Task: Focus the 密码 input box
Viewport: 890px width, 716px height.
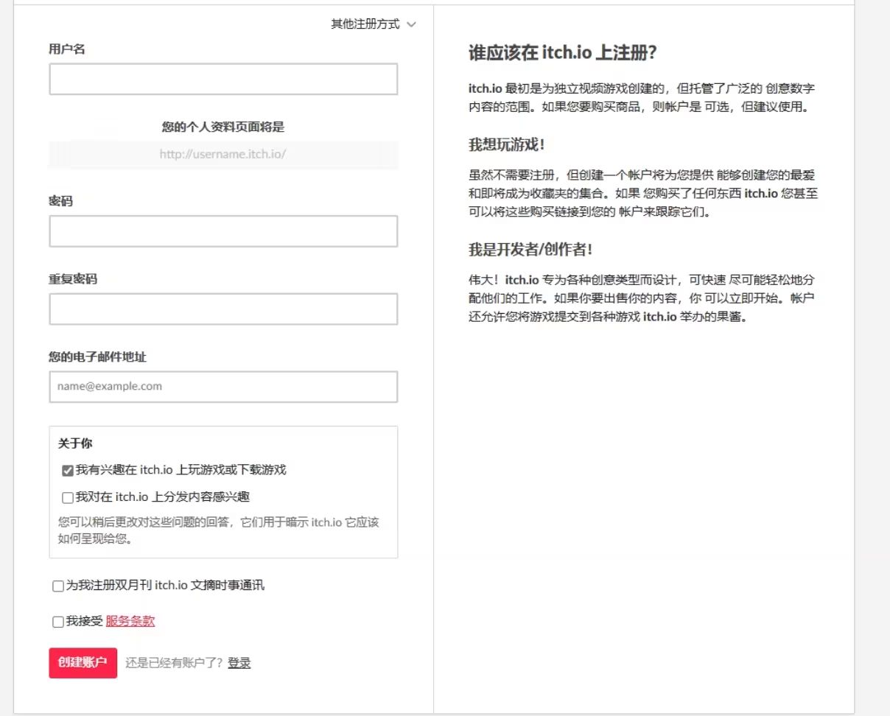Action: [x=223, y=231]
